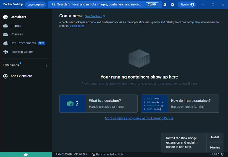
Task: Click the green container question mark thumbnail
Action: pyautogui.click(x=73, y=104)
